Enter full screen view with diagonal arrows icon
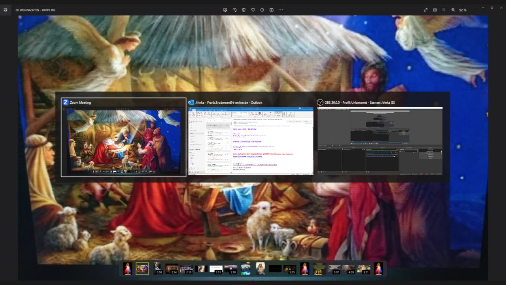 (x=425, y=10)
